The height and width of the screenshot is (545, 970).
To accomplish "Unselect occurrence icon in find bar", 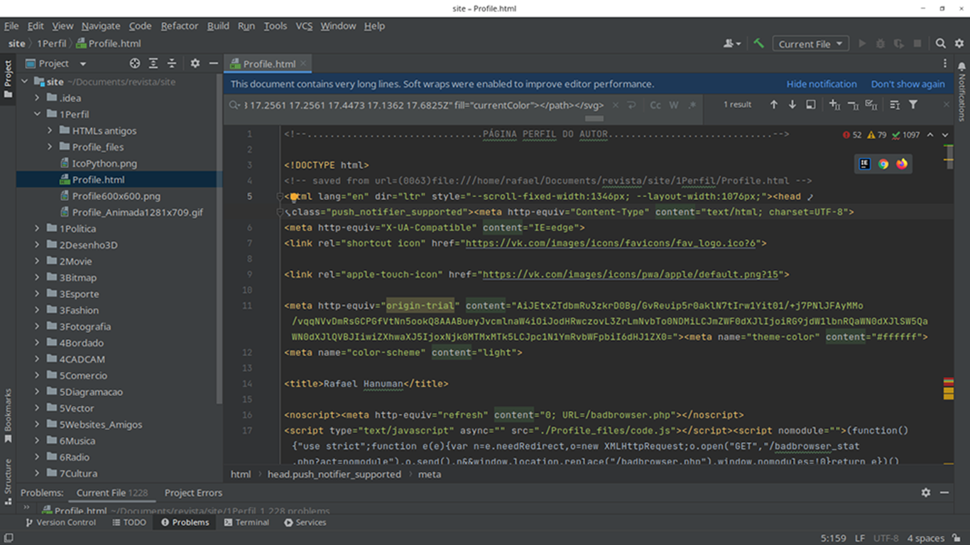I will (853, 104).
